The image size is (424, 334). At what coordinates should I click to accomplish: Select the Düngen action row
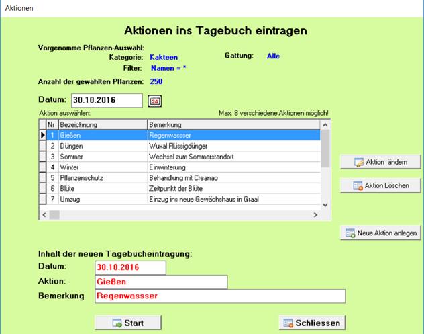click(x=101, y=146)
